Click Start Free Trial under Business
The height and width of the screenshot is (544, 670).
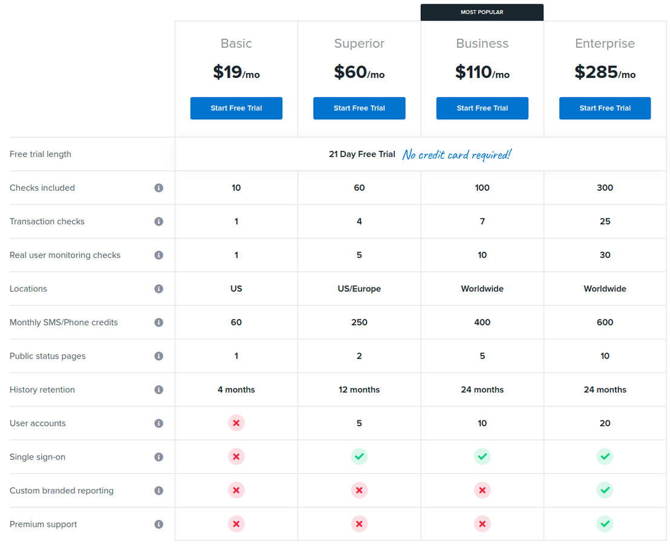click(482, 108)
